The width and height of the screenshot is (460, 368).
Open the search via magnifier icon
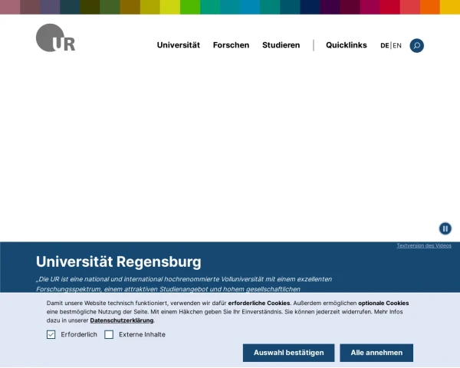[x=416, y=45]
